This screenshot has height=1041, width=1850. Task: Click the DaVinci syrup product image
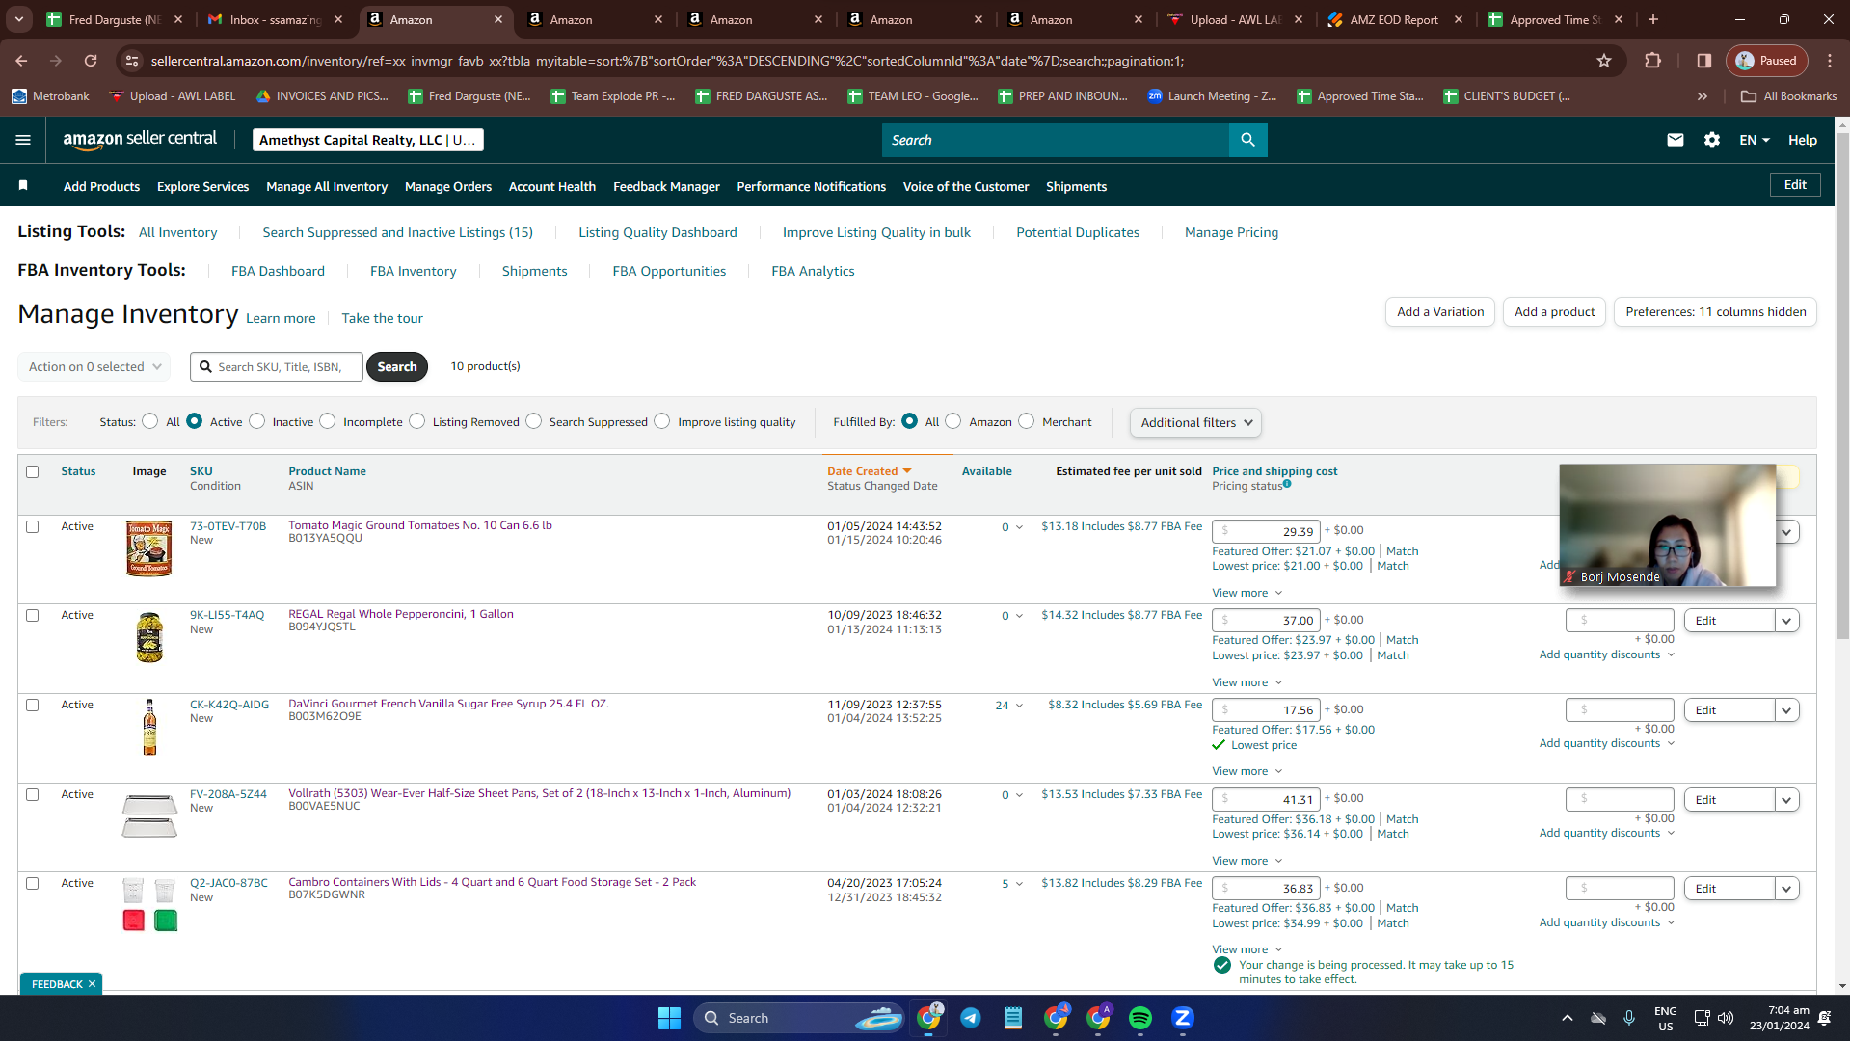pos(149,727)
